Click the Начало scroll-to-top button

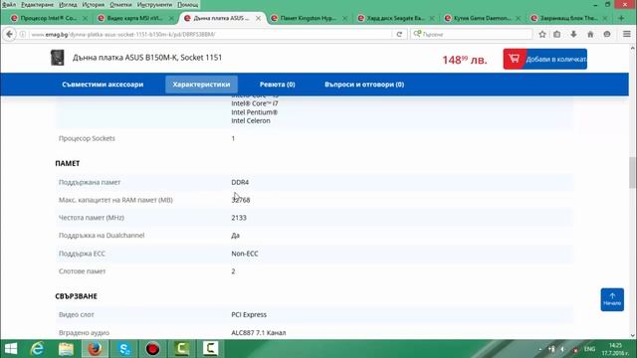point(612,299)
